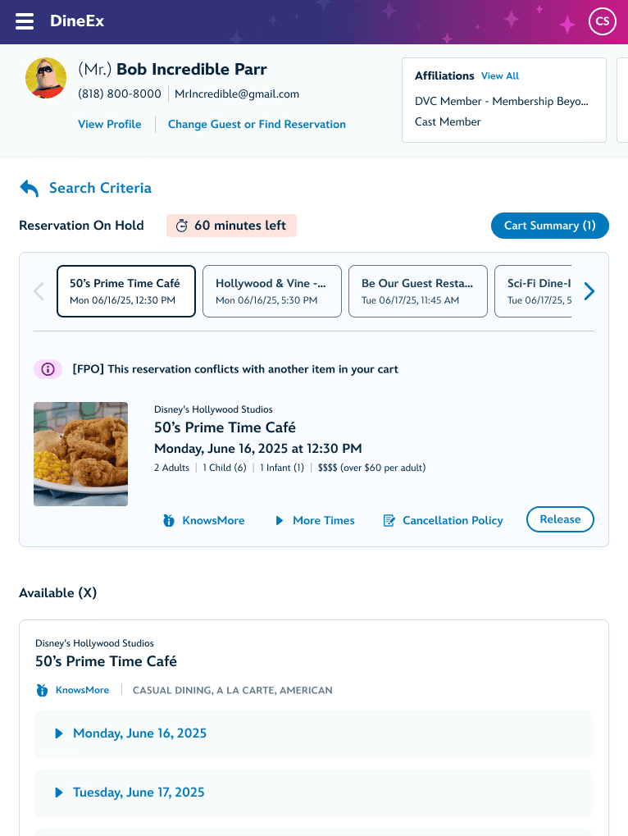Release the 50's Prime Time Café reservation
628x836 pixels.
click(x=560, y=519)
